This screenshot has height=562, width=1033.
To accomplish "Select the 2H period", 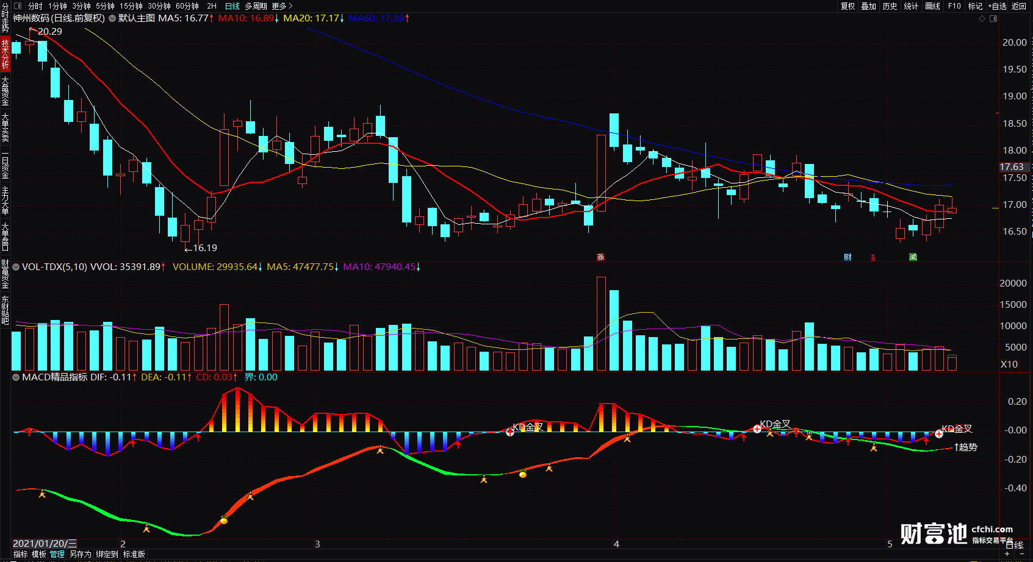I will [x=212, y=6].
